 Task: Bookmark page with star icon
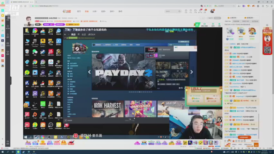click(x=25, y=6)
